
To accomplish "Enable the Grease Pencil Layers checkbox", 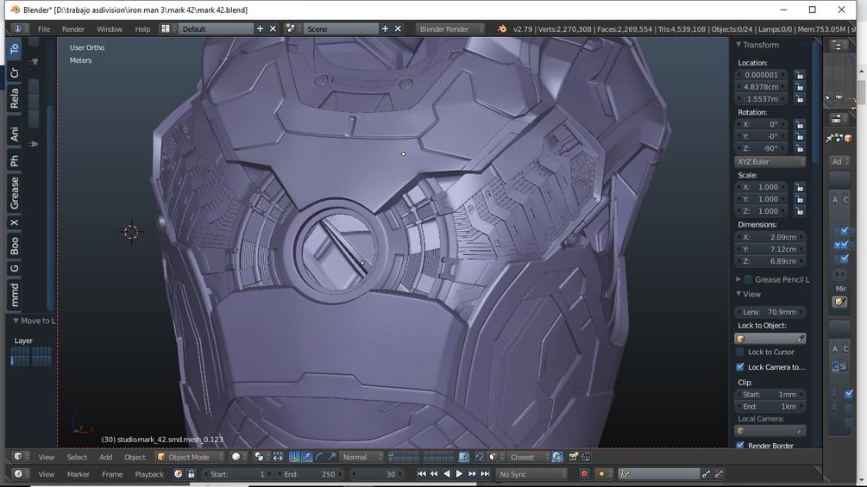I will 748,279.
